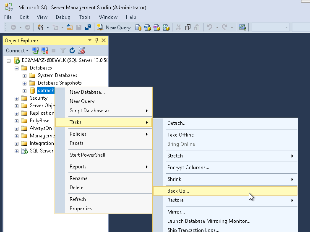Choose Encrypt Columns... option
Screen dimensions: 310x232
(225, 168)
